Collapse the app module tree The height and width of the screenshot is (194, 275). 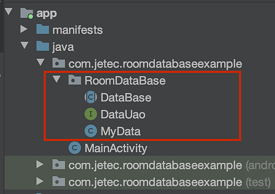pos(8,11)
